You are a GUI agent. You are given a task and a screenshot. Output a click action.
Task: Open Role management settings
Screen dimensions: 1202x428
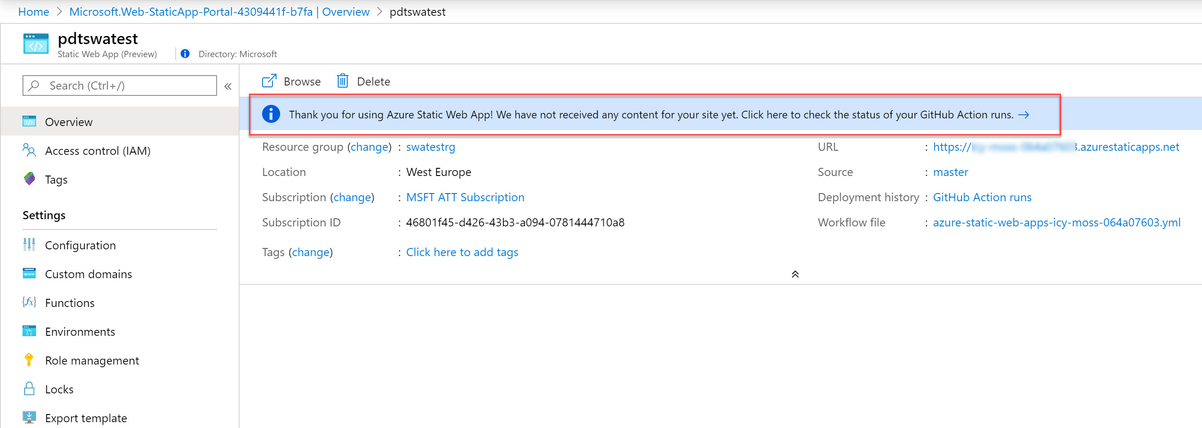pyautogui.click(x=91, y=360)
